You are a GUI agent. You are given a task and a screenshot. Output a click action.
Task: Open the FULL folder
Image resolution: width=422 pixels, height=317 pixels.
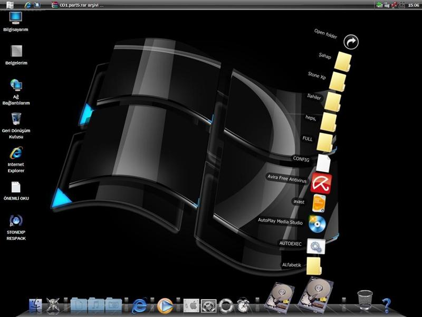tap(325, 142)
